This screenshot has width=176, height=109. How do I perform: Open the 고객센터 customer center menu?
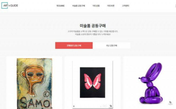pos(125,6)
